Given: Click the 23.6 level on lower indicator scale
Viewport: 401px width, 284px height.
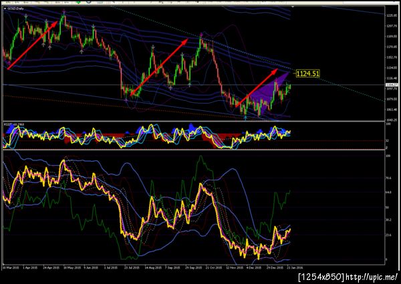Looking at the screenshot, I should [388, 235].
